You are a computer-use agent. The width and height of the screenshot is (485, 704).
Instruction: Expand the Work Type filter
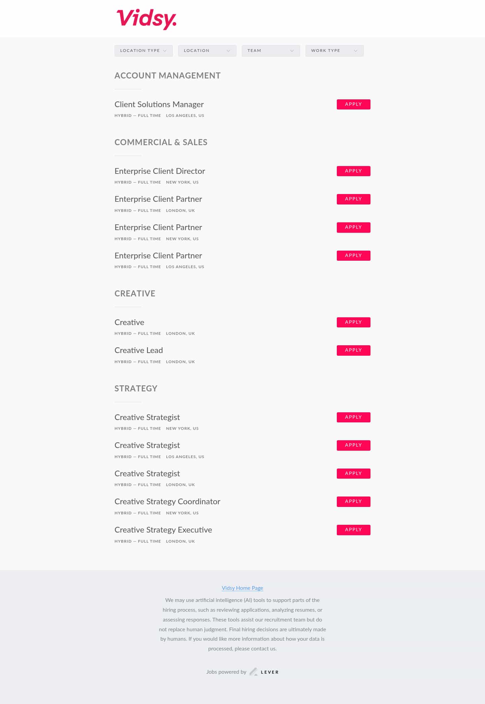tap(334, 51)
